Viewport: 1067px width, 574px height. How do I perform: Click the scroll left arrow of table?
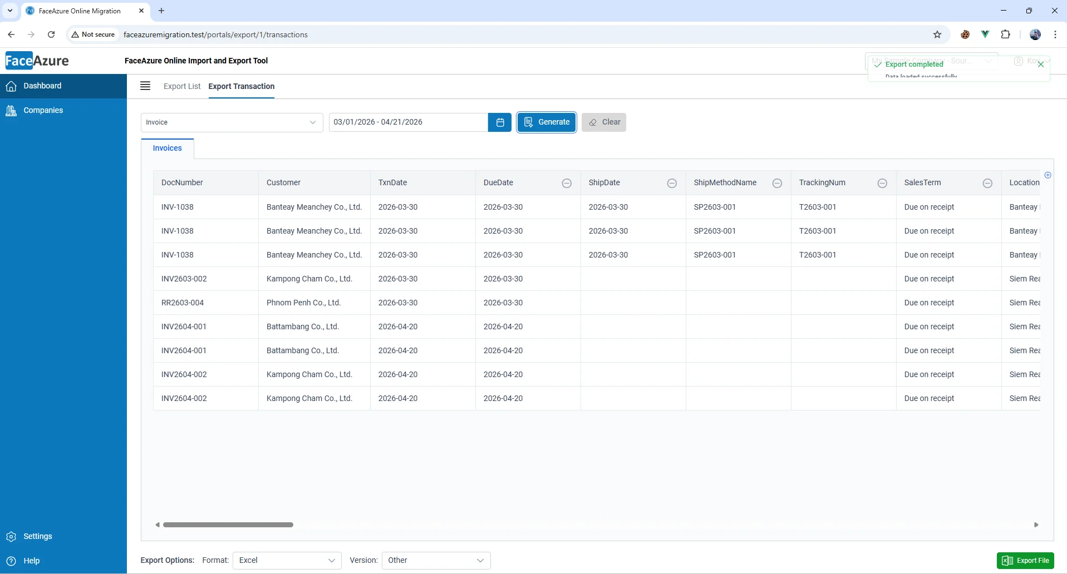158,524
